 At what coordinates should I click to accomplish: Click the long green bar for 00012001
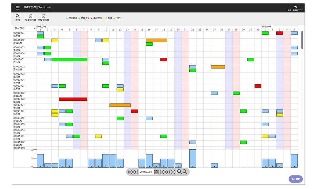pos(69,59)
